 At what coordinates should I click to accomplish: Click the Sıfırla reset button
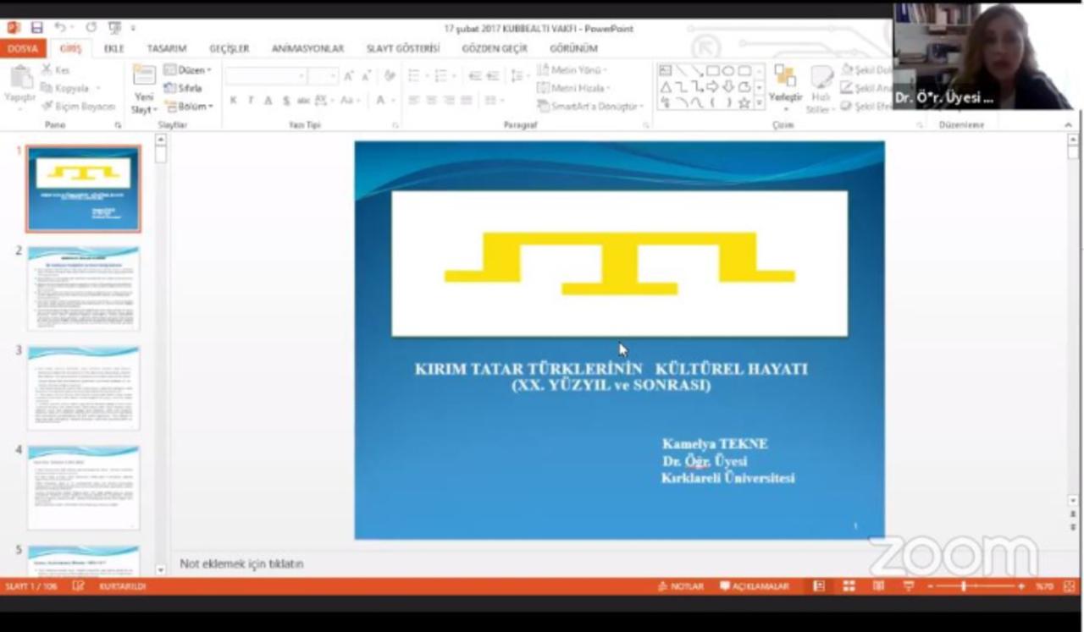(x=184, y=88)
